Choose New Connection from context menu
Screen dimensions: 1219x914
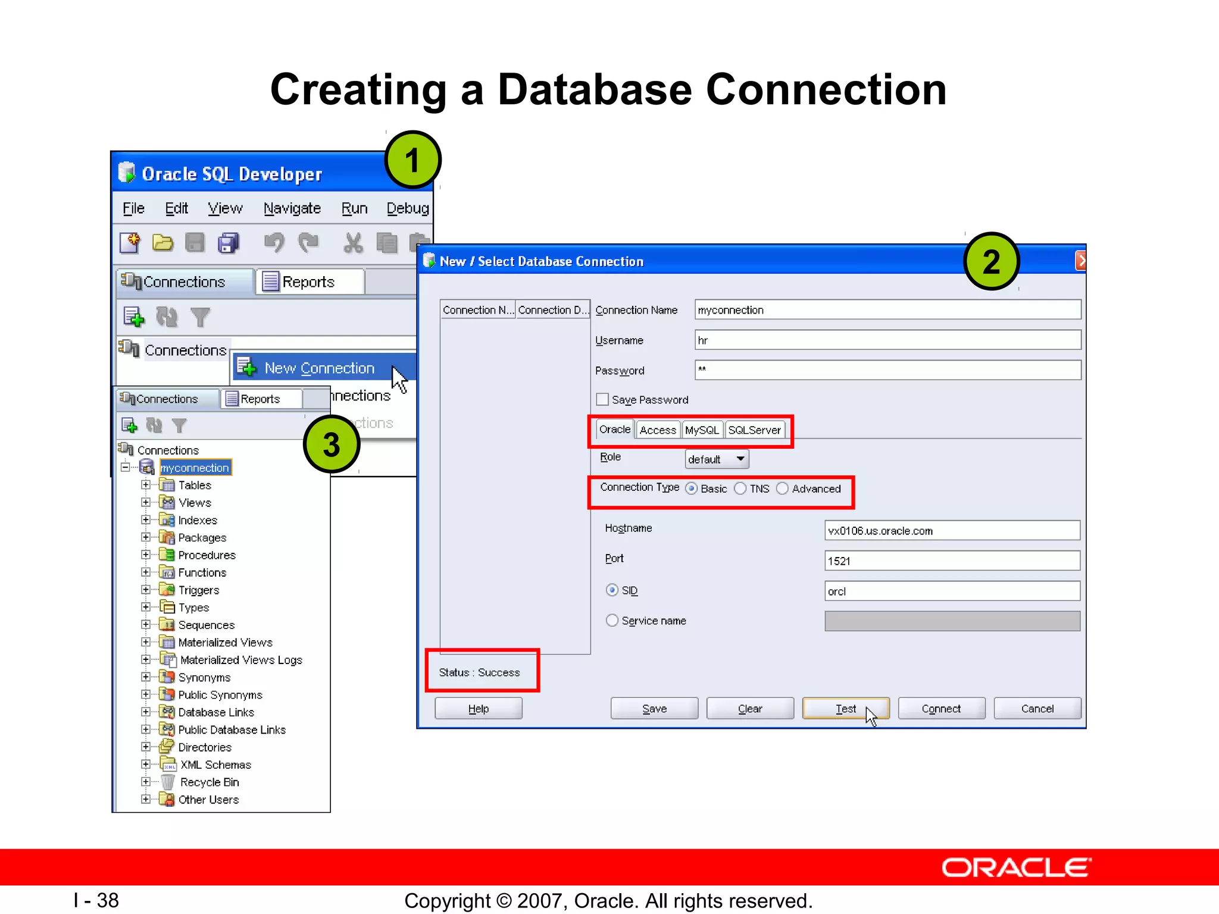[324, 368]
